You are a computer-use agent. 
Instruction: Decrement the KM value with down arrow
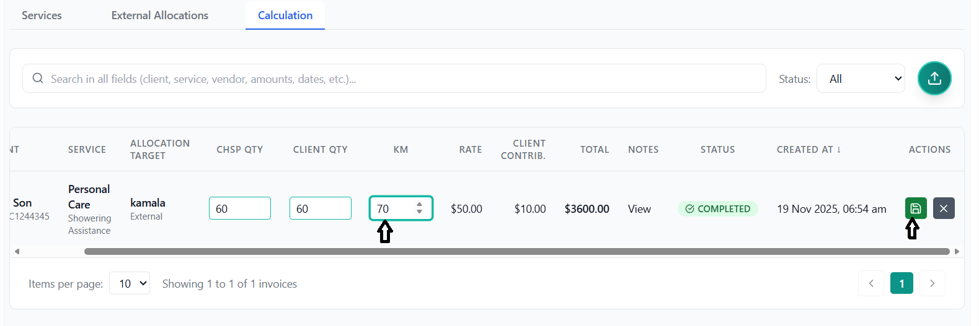420,212
